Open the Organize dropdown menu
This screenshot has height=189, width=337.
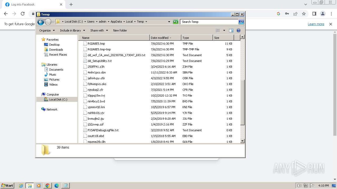coord(47,30)
